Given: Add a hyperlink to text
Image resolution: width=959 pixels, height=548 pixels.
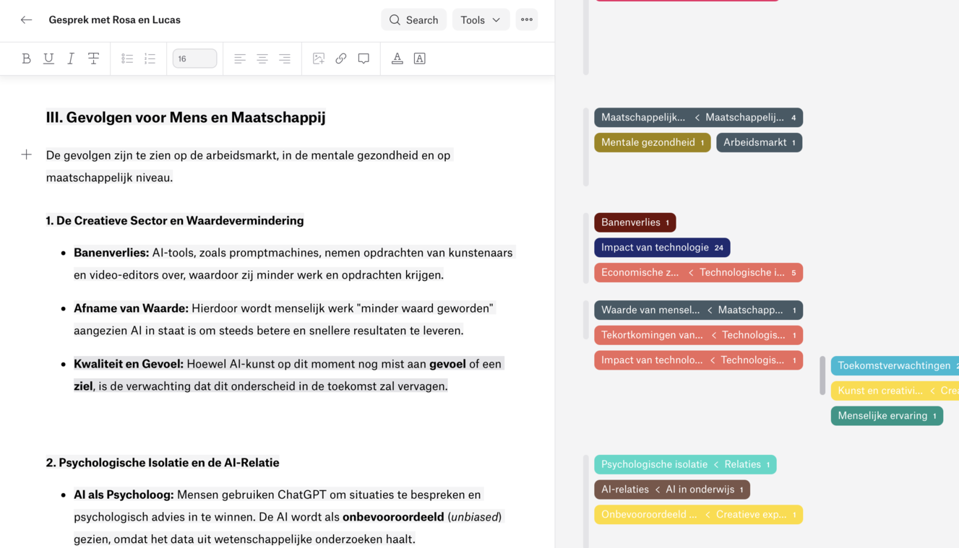Looking at the screenshot, I should (341, 58).
